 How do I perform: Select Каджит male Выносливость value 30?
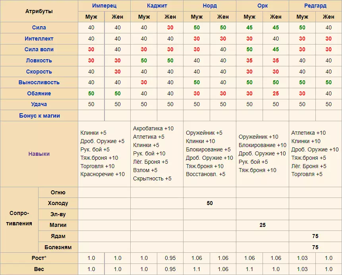(144, 82)
